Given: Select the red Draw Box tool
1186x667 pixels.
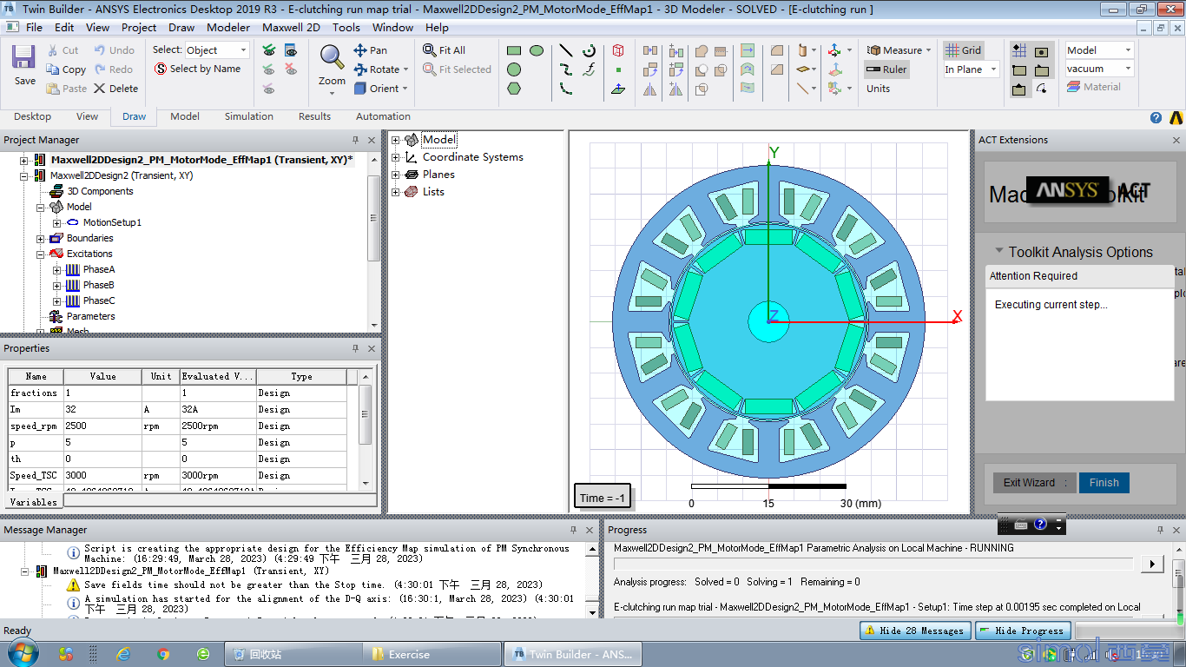Looking at the screenshot, I should tap(618, 50).
